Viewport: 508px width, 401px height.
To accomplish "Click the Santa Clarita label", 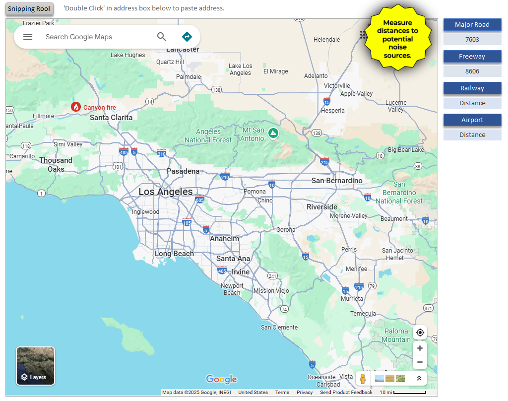I will tap(111, 117).
